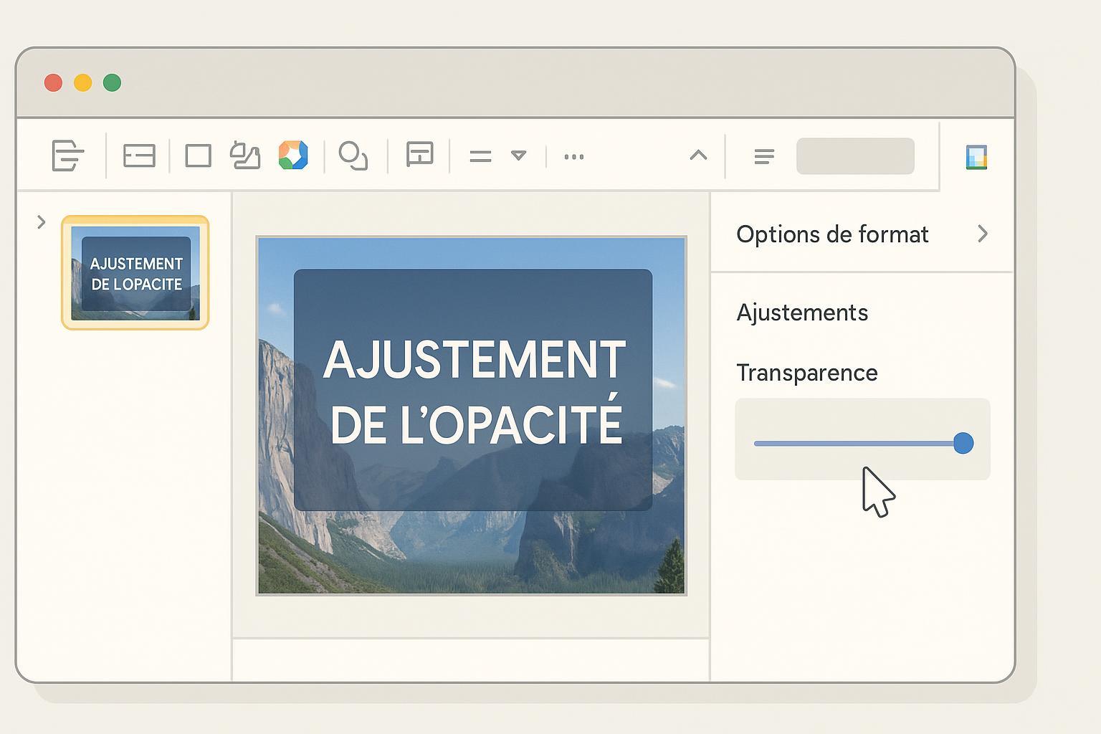Viewport: 1101px width, 734px height.
Task: Open the three-dots more options menu
Action: [573, 156]
